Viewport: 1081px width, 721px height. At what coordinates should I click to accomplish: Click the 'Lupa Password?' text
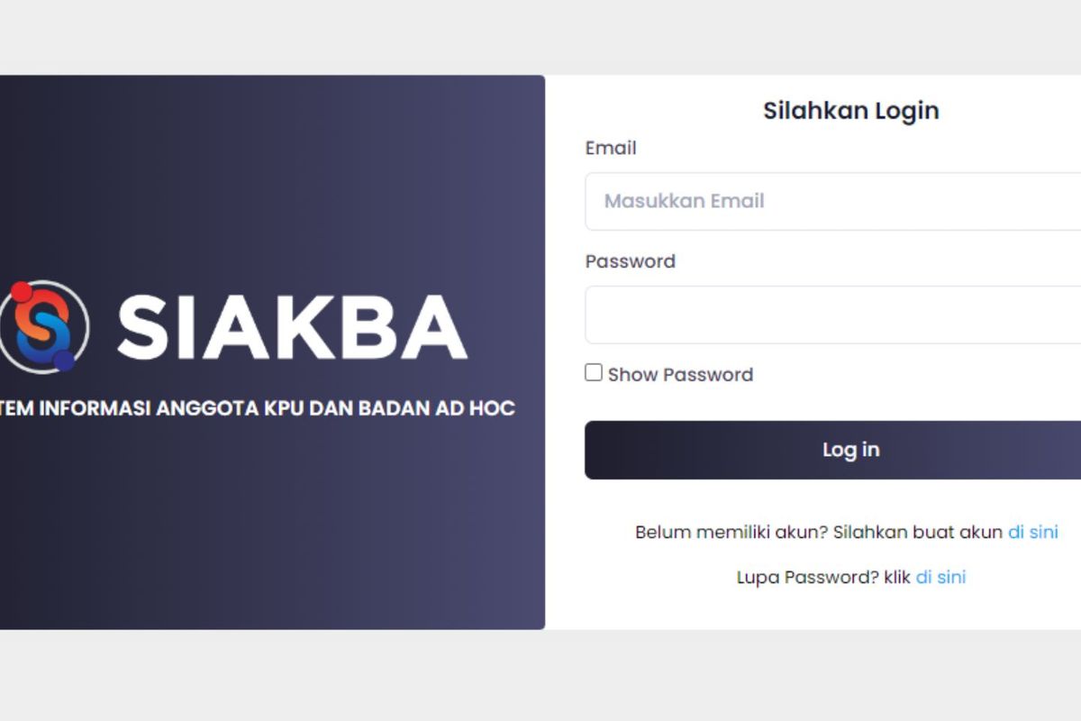point(807,577)
